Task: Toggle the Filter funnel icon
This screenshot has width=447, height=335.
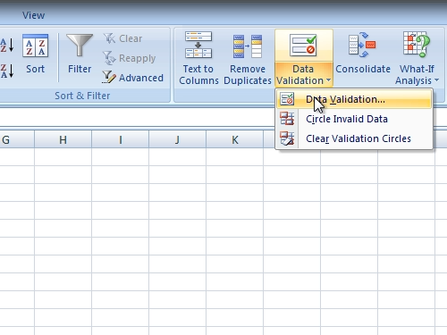Action: pos(80,45)
